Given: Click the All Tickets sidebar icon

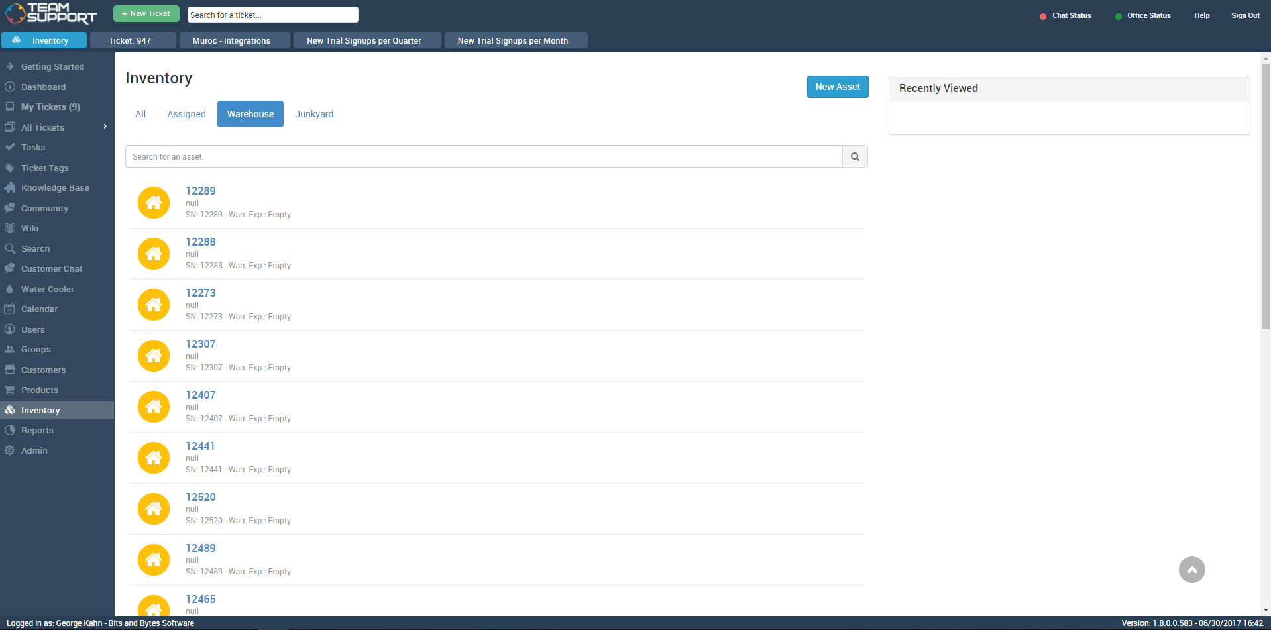Looking at the screenshot, I should click(10, 127).
